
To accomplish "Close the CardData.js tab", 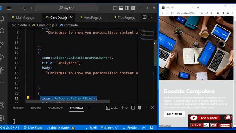I will [x=71, y=17].
